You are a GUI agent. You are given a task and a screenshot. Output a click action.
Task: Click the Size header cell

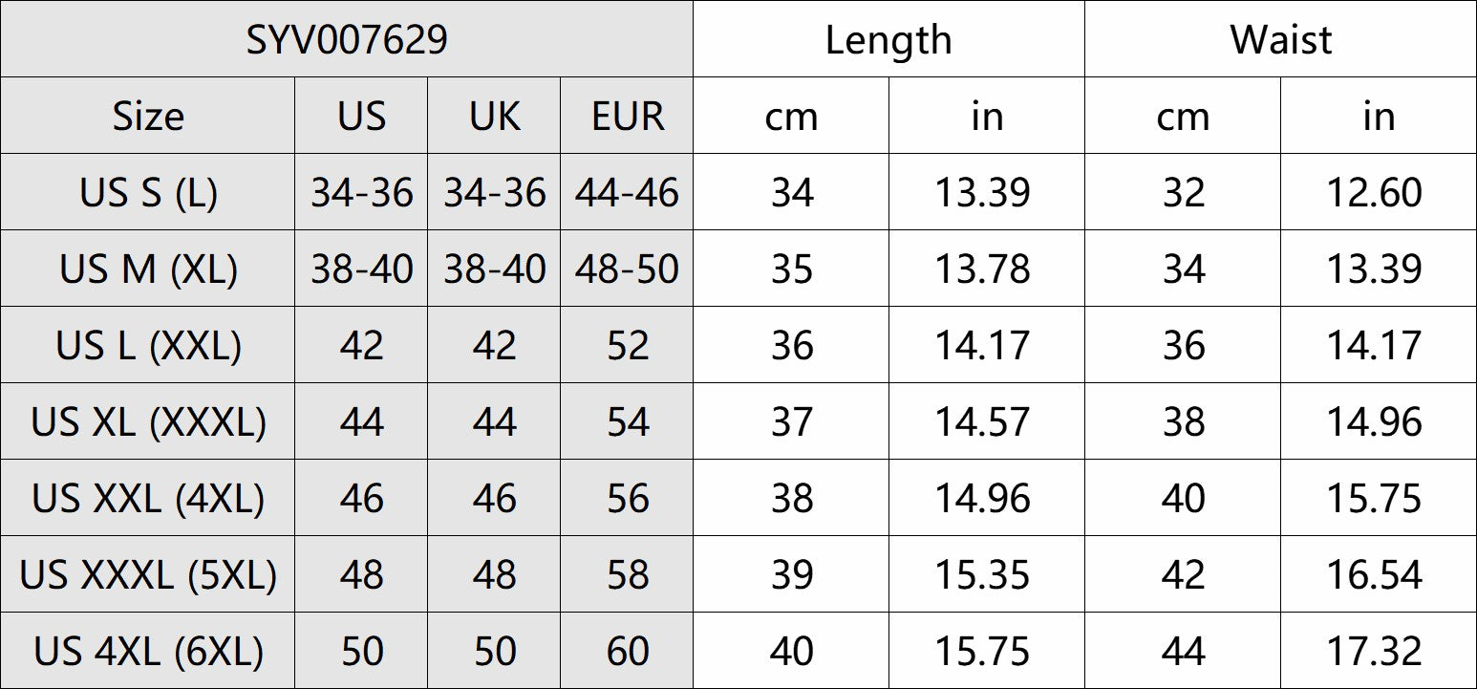click(148, 117)
